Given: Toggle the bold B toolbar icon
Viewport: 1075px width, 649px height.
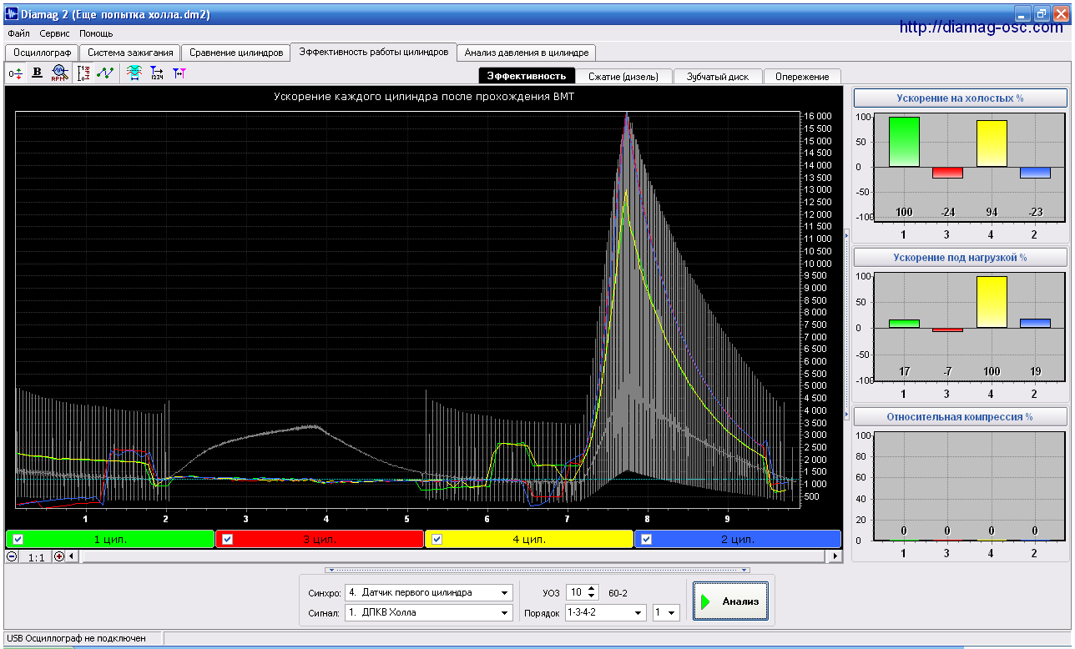Looking at the screenshot, I should click(x=37, y=73).
